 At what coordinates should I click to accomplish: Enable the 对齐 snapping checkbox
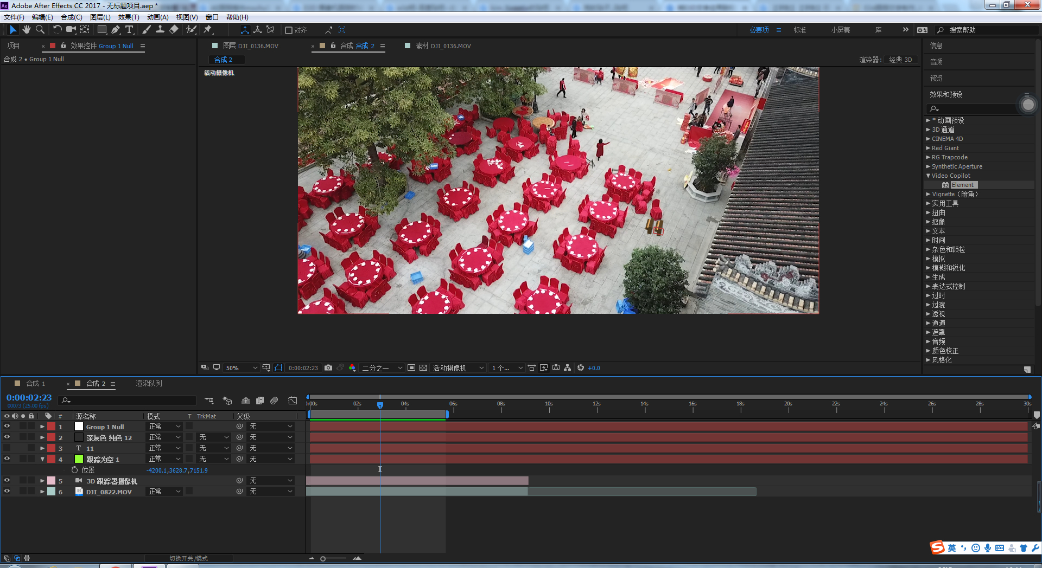[289, 30]
